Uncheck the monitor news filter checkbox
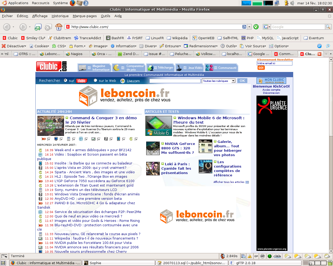The width and height of the screenshot is (333, 266). (61, 139)
